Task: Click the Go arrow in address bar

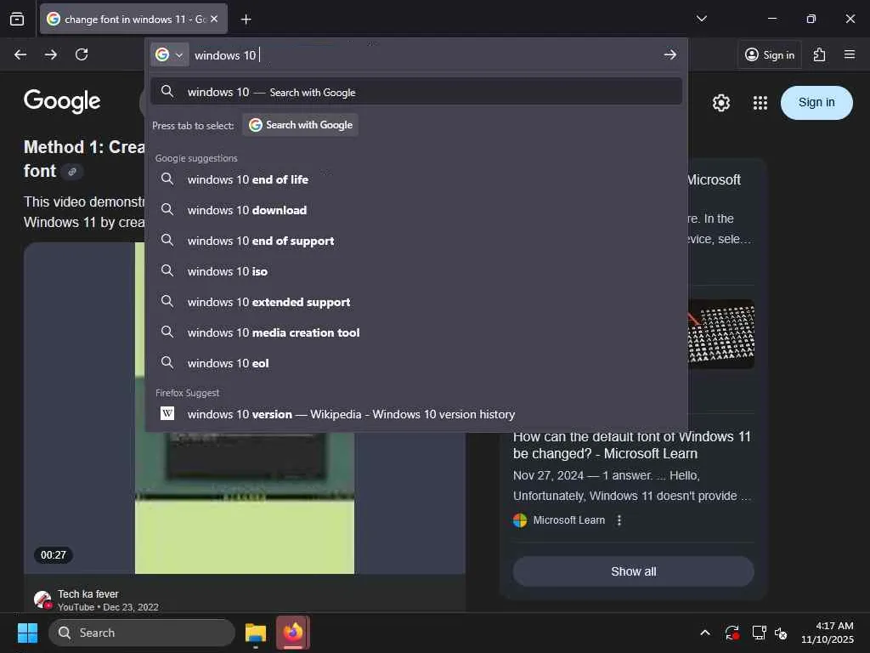Action: coord(669,54)
